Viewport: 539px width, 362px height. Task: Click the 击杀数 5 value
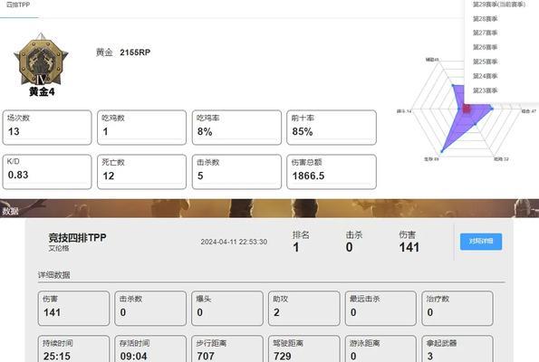pyautogui.click(x=200, y=176)
